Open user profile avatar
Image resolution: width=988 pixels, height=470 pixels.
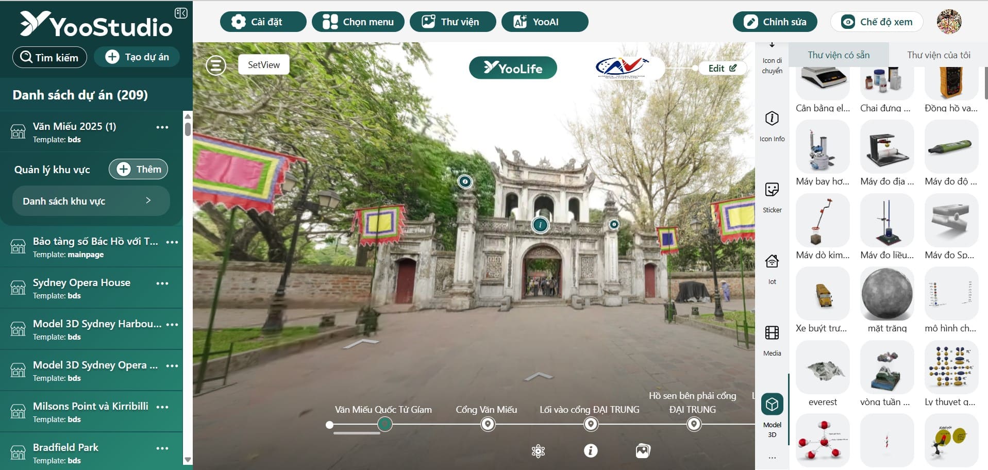coord(949,22)
